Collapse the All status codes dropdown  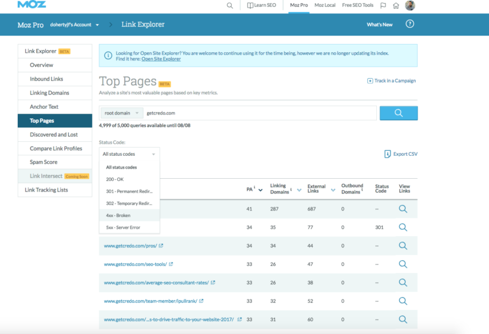pyautogui.click(x=129, y=154)
